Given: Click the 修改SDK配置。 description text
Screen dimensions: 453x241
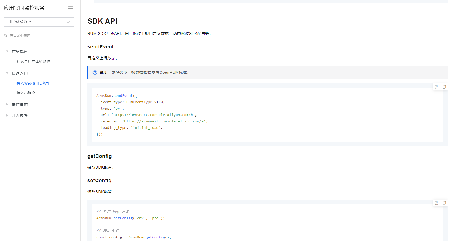Looking at the screenshot, I should tap(101, 192).
